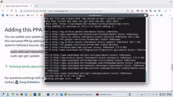This screenshot has height=97, width=173.
Task: Click the browser page vertical scrollbar
Action: click(x=172, y=67)
